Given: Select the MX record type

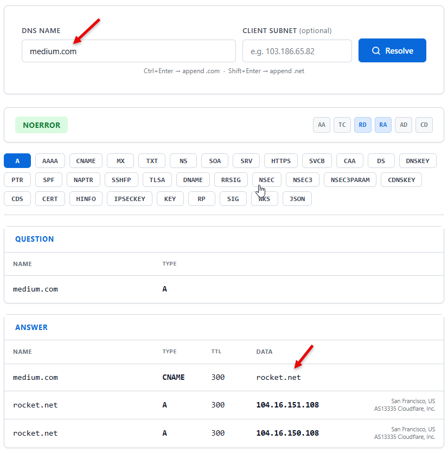Looking at the screenshot, I should coord(120,161).
